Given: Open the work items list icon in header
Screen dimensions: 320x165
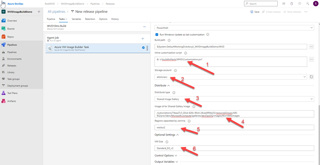Looking at the screenshot, I should pos(284,4).
